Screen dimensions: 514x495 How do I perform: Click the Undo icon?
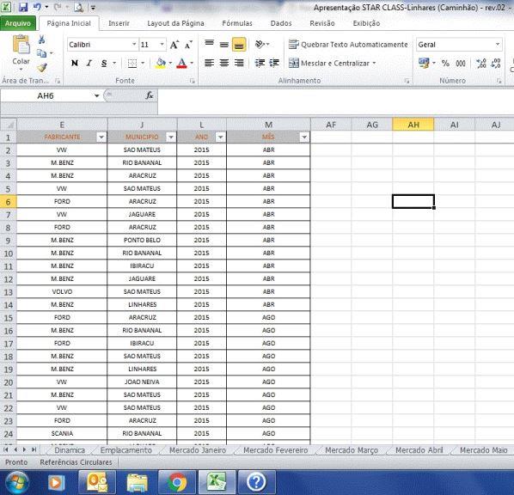pyautogui.click(x=37, y=7)
